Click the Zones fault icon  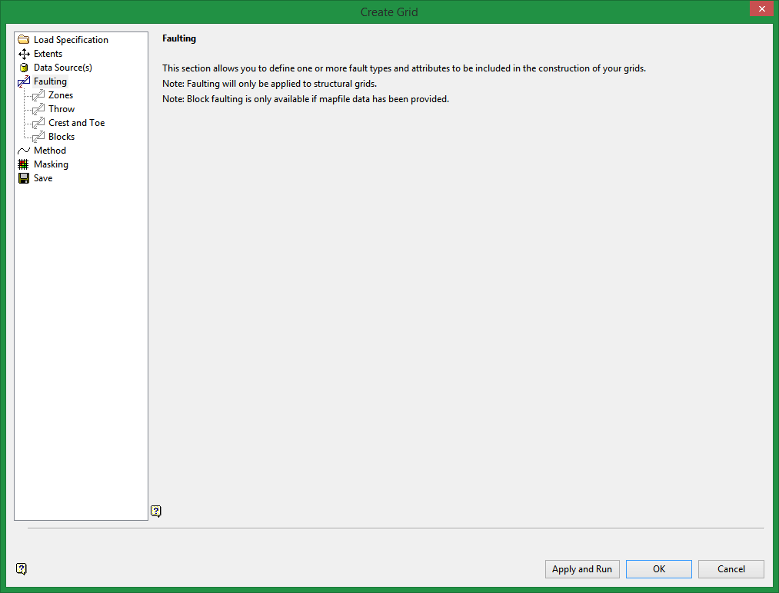click(38, 95)
